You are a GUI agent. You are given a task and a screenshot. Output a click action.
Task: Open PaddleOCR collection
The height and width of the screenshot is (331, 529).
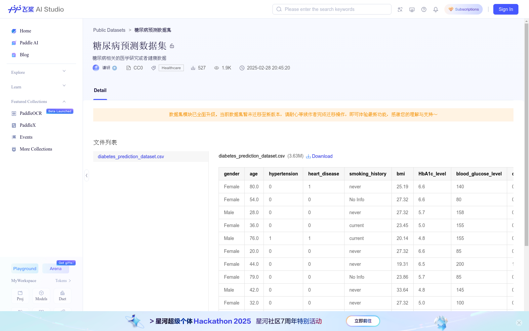[x=31, y=113]
